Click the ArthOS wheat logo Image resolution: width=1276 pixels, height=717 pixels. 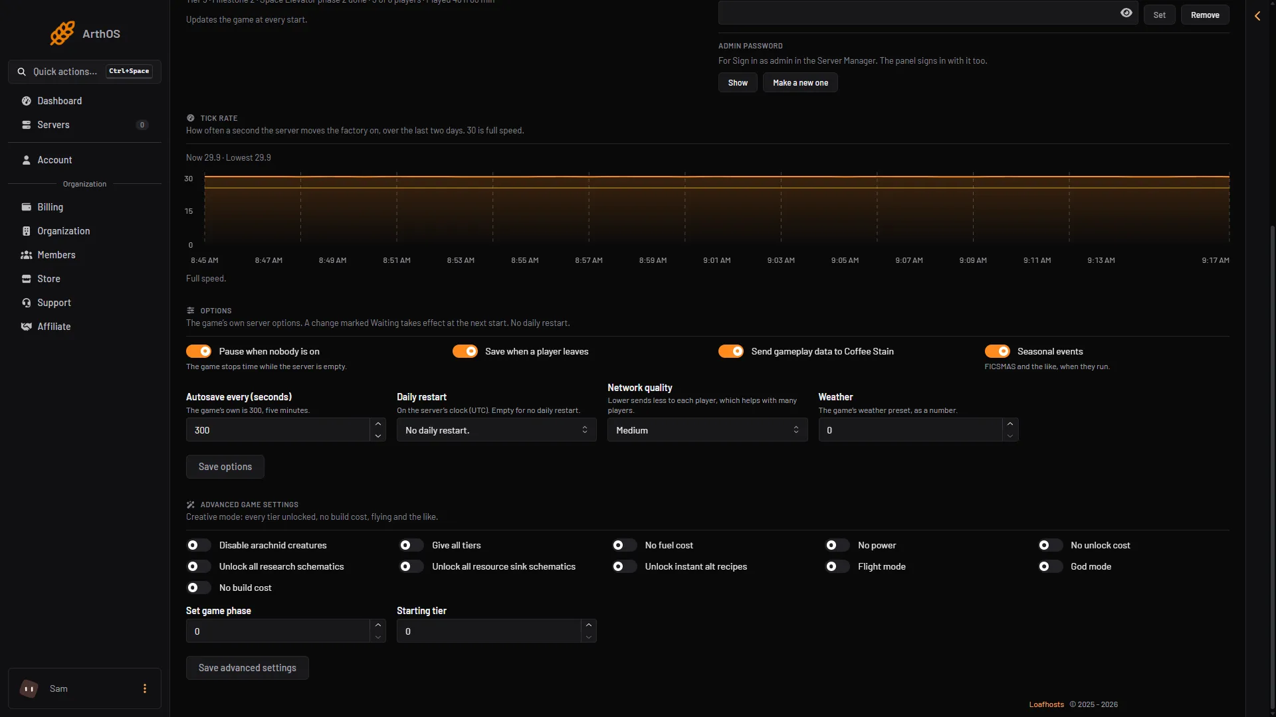62,33
